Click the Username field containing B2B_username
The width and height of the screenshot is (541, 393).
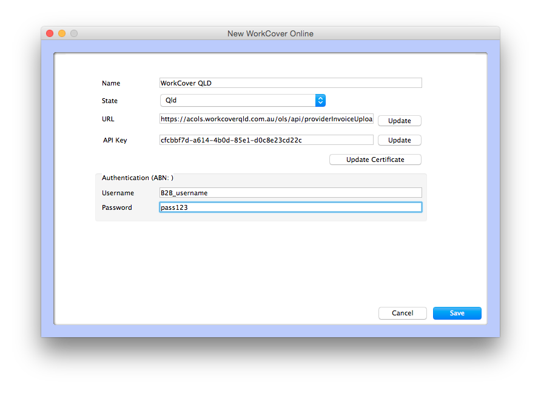pyautogui.click(x=290, y=192)
